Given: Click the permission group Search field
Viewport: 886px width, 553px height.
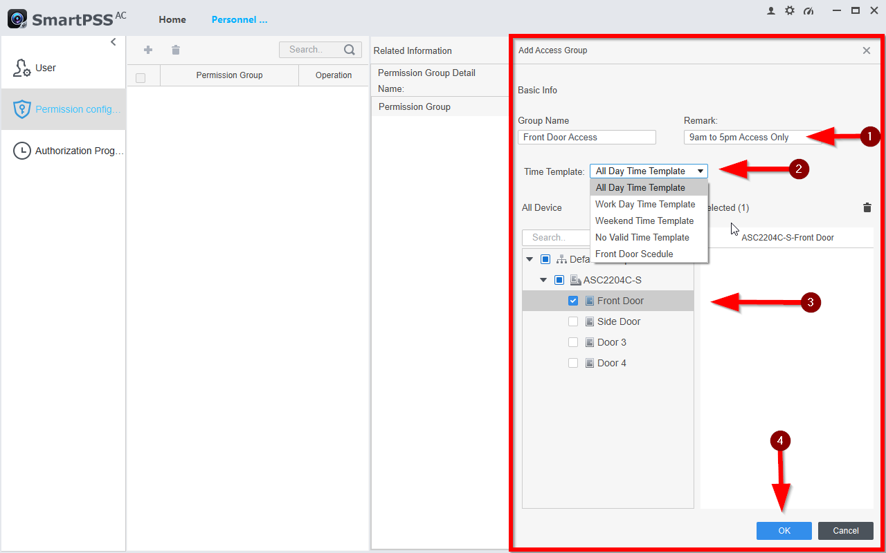Looking at the screenshot, I should tap(320, 50).
